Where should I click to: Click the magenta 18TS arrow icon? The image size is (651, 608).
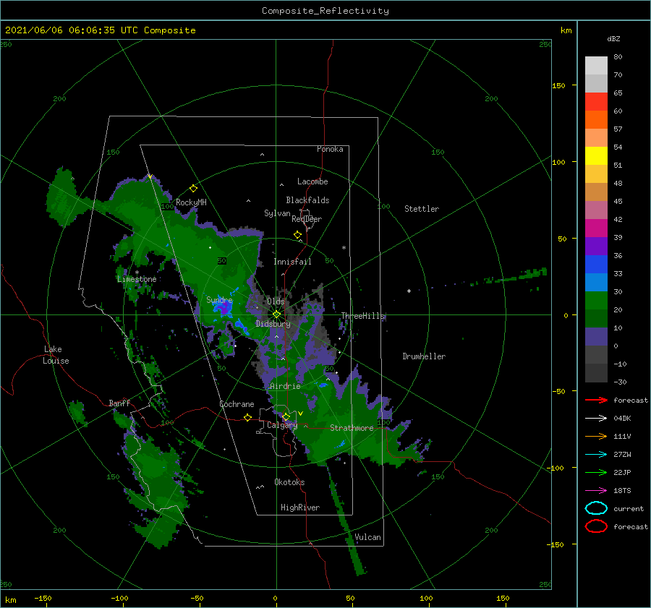click(596, 491)
